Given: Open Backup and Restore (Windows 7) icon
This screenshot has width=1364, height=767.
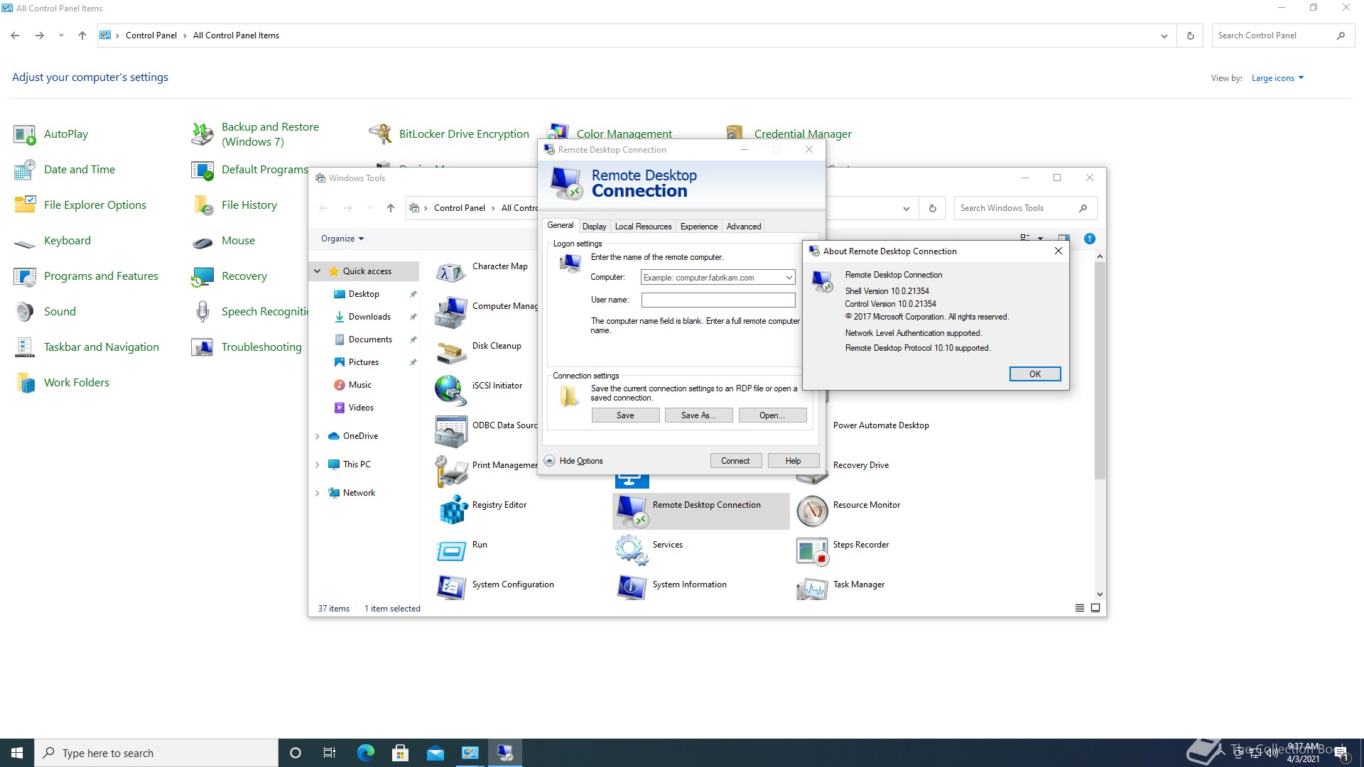Looking at the screenshot, I should tap(202, 134).
